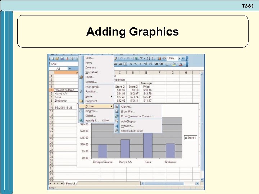Click the Align Right icon
Viewport: 259px width, 194px height.
pyautogui.click(x=121, y=64)
